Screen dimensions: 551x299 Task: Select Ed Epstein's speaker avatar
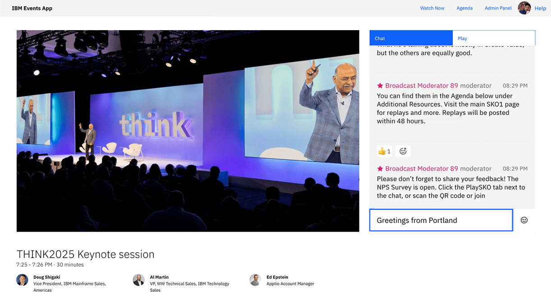[x=255, y=280]
